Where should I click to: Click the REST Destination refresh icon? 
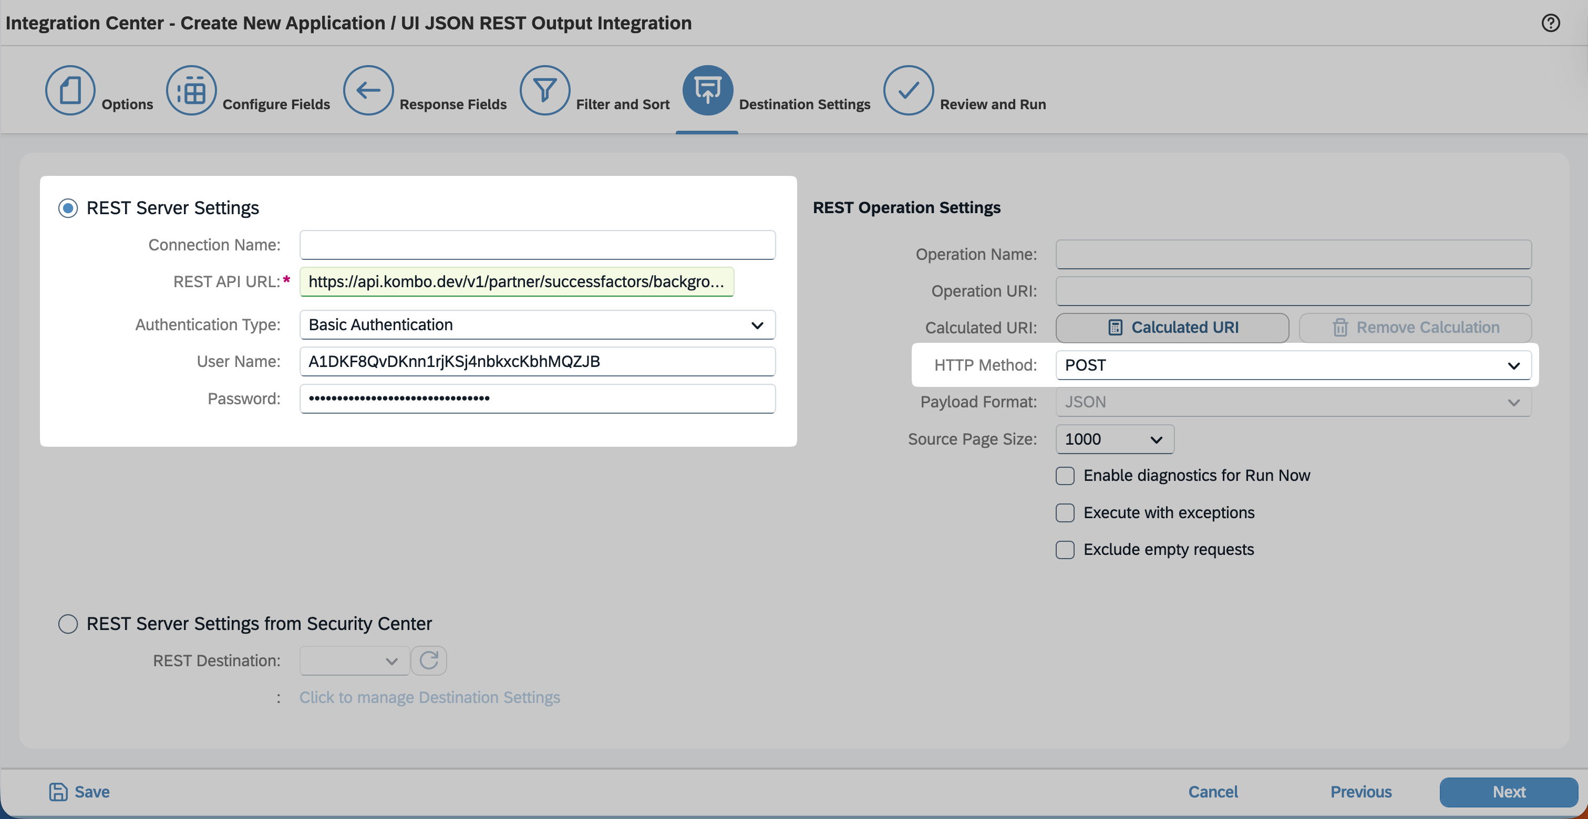(428, 660)
